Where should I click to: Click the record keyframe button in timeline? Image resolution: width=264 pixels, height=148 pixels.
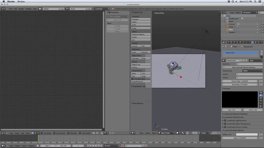tap(123, 146)
